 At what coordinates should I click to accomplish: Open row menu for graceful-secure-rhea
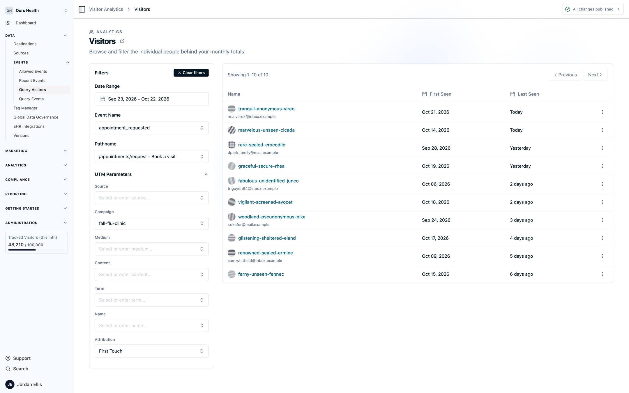coord(602,166)
